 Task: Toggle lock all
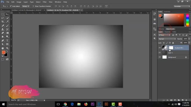point(173,43)
